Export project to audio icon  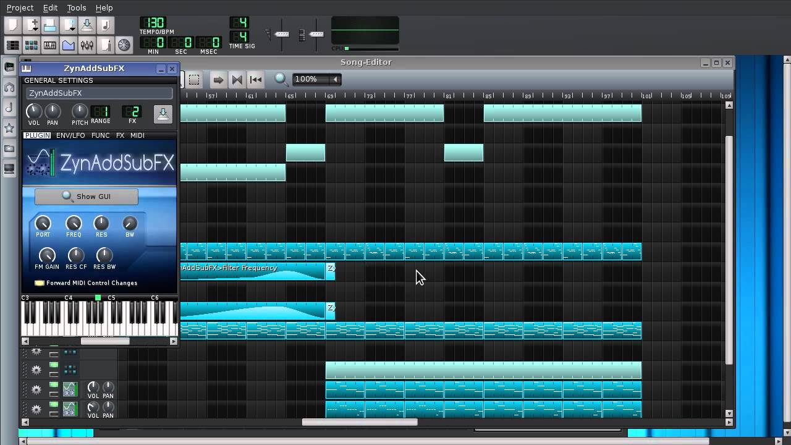[x=106, y=25]
